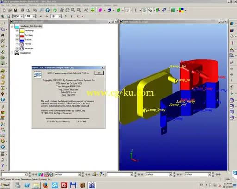Open the first Default dropdown in bottom toolbar

click(79, 174)
